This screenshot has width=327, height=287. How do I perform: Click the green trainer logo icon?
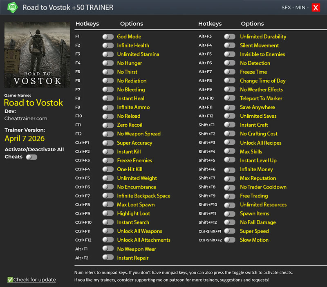point(11,7)
